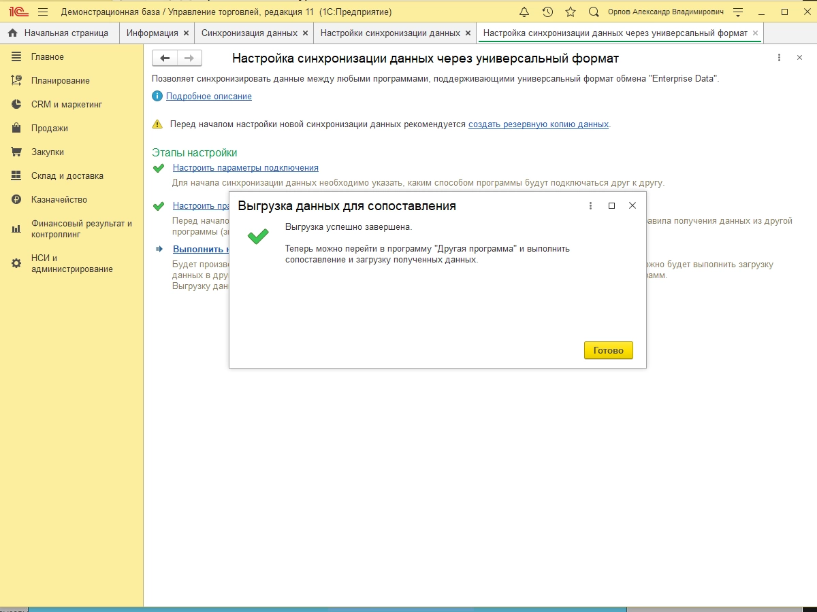Viewport: 817px width, 612px height.
Task: Close the universal format sync settings tab
Action: 755,33
